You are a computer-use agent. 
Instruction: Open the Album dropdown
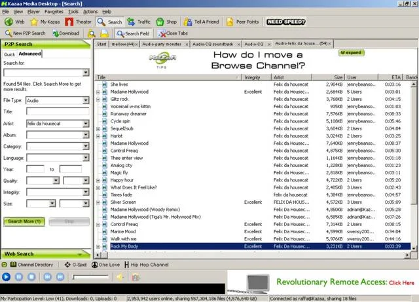86,135
